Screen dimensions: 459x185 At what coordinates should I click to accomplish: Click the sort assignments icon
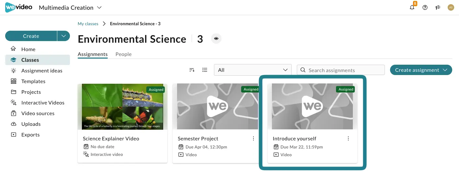tap(192, 70)
